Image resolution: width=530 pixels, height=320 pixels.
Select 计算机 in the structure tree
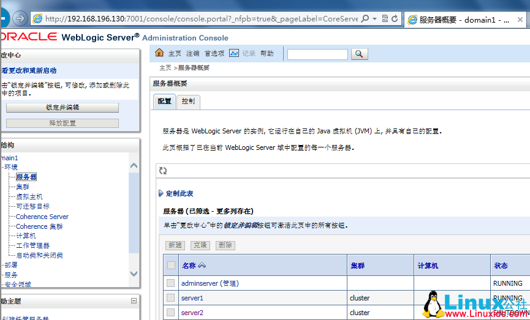26,236
